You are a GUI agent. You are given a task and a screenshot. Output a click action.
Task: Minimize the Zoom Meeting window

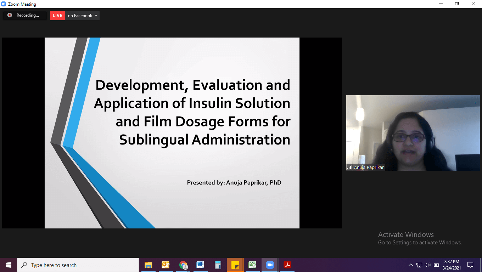click(x=441, y=4)
